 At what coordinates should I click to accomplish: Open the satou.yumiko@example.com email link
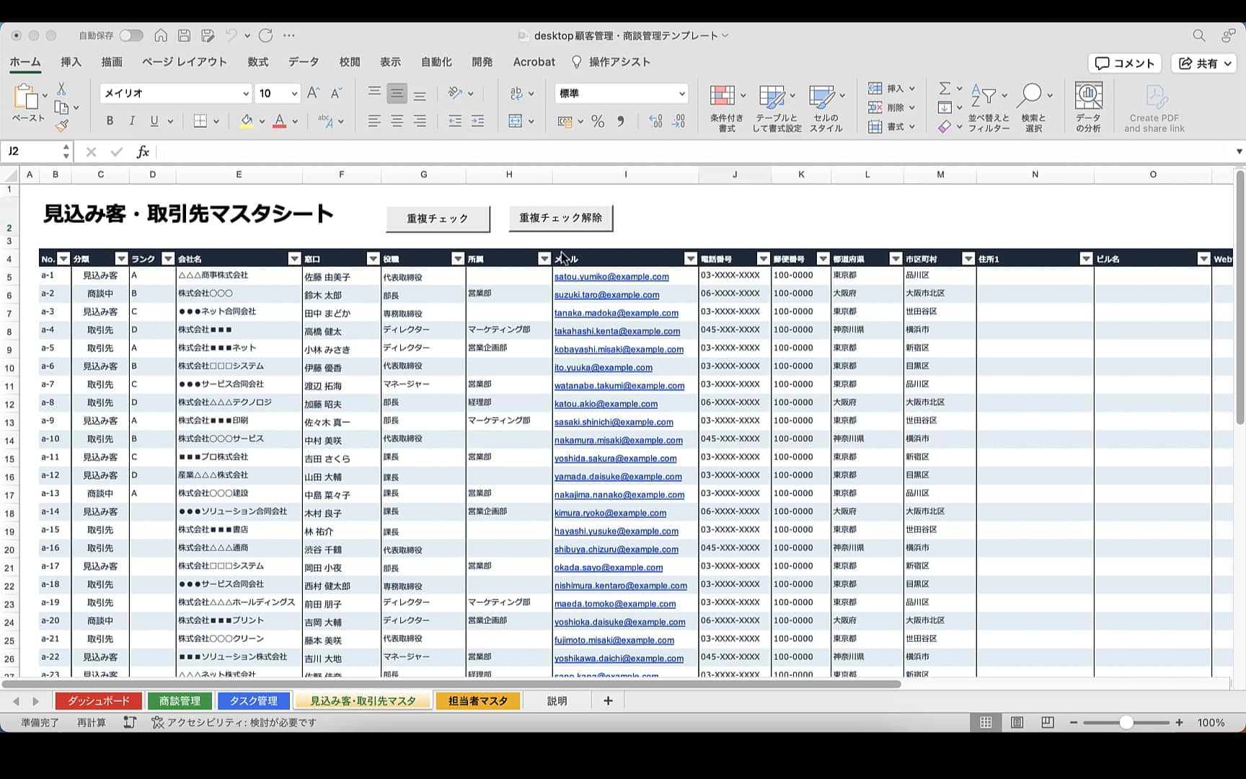tap(611, 276)
